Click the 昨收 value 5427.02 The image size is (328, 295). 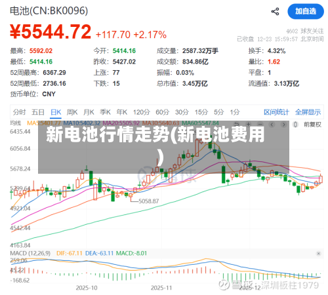[124, 62]
